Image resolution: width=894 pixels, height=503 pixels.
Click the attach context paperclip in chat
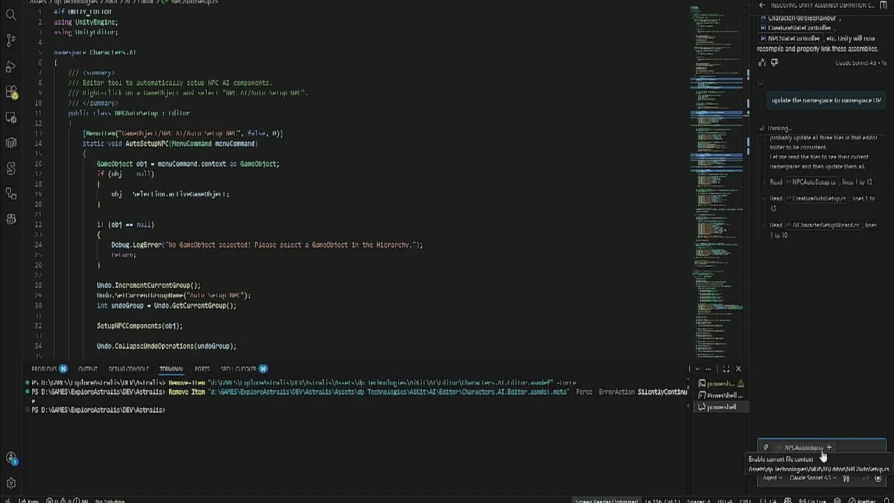(x=765, y=447)
